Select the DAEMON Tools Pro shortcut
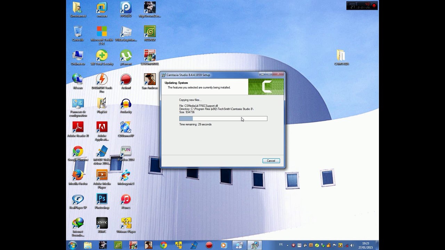 (x=102, y=83)
